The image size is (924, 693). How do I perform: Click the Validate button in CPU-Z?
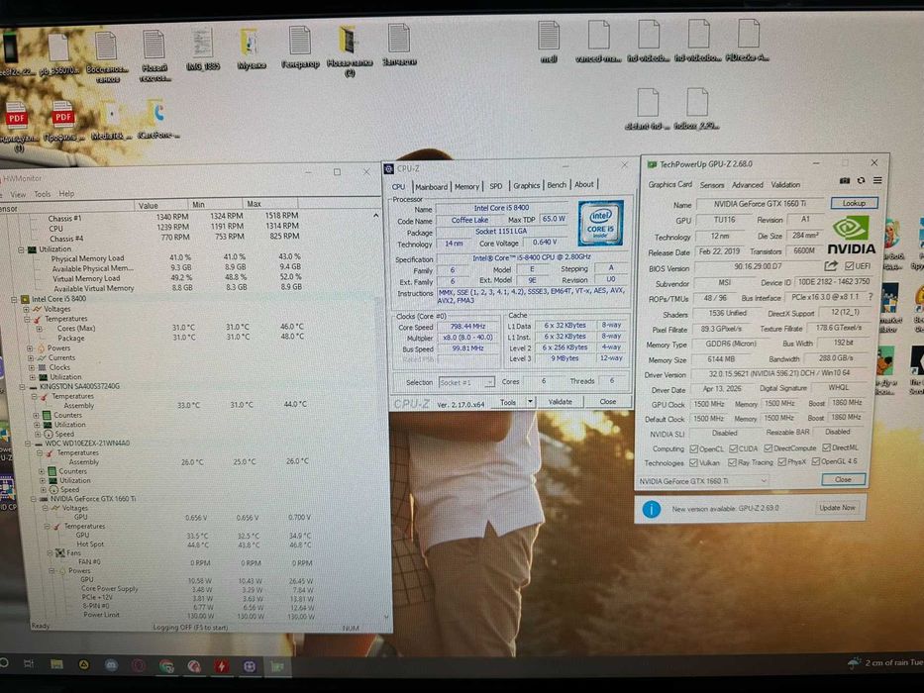coord(560,402)
